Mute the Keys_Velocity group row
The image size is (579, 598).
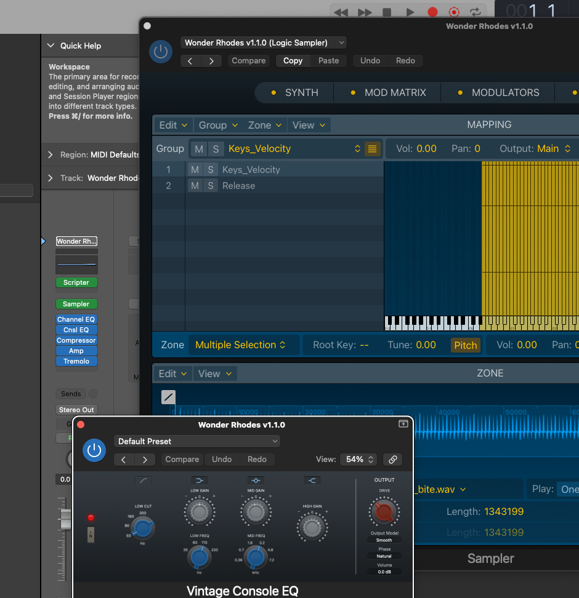195,170
